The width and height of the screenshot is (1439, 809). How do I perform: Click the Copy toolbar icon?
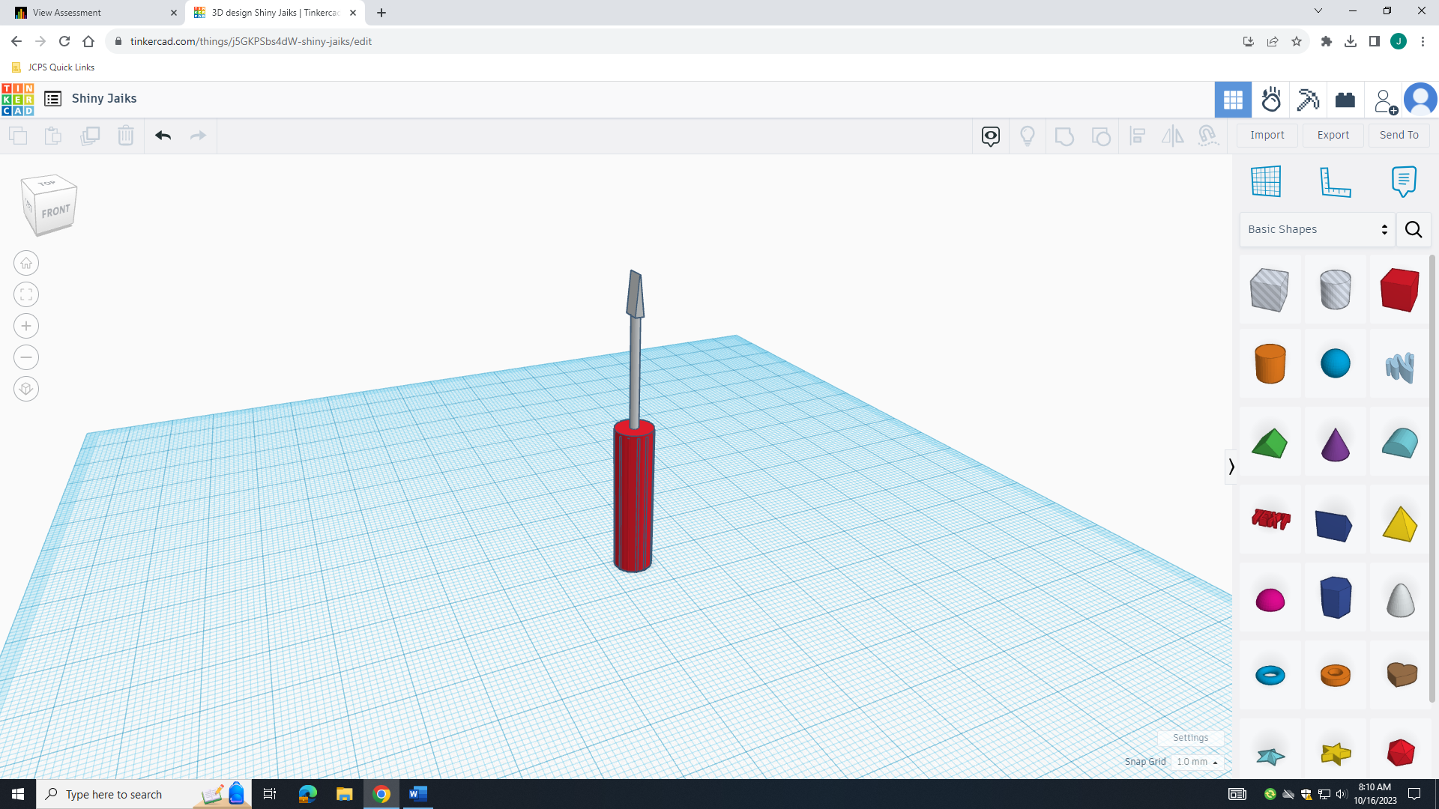point(18,136)
